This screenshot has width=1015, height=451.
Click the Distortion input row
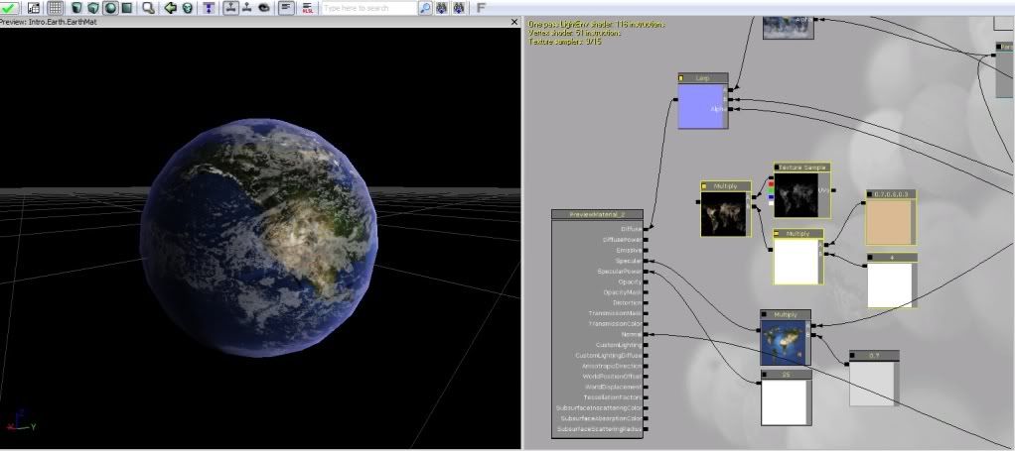630,302
